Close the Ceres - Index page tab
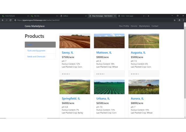Screen dimensions: 186x132 [x=144, y=16]
